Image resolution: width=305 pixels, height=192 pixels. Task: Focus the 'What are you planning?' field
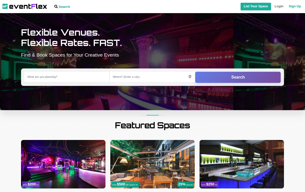click(x=67, y=77)
